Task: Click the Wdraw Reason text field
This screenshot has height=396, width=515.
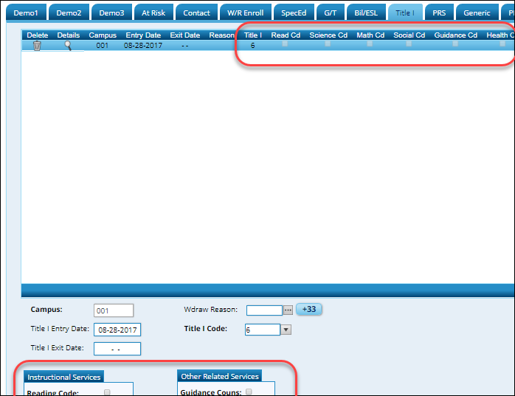Action: tap(264, 310)
